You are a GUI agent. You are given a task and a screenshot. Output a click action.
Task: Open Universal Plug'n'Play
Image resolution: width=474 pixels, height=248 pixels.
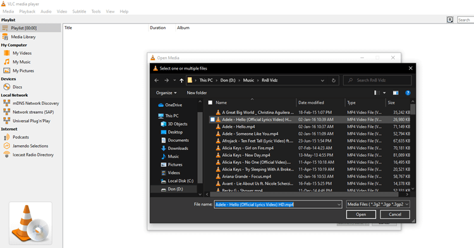point(32,121)
